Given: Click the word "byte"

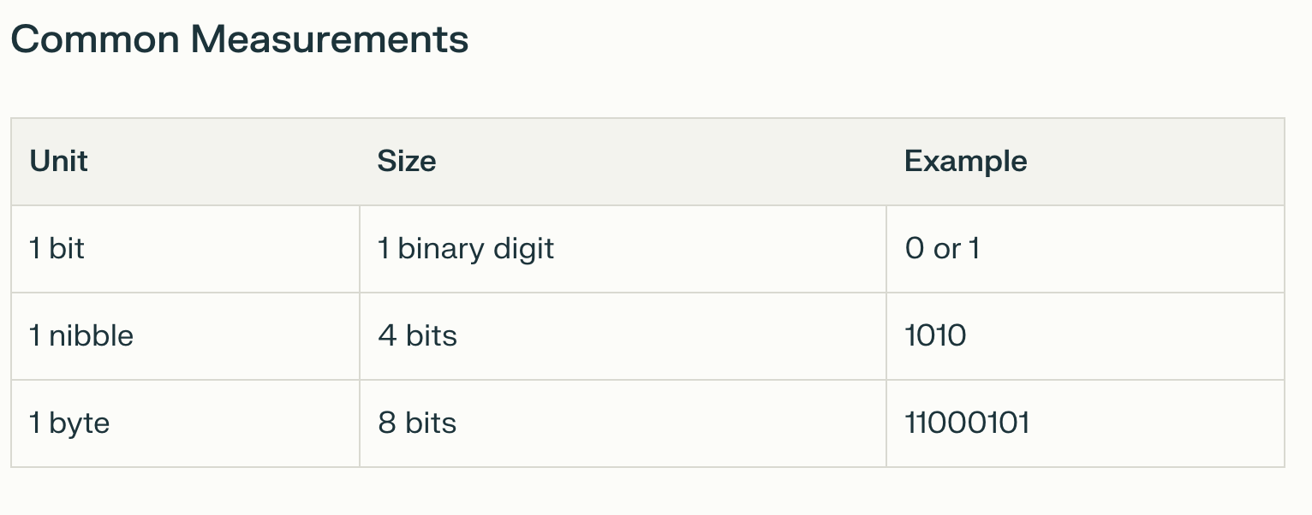Looking at the screenshot, I should click(x=80, y=423).
